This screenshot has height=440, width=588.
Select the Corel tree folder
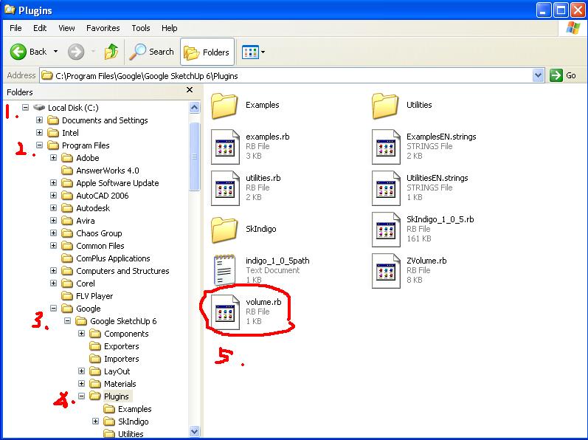(86, 283)
